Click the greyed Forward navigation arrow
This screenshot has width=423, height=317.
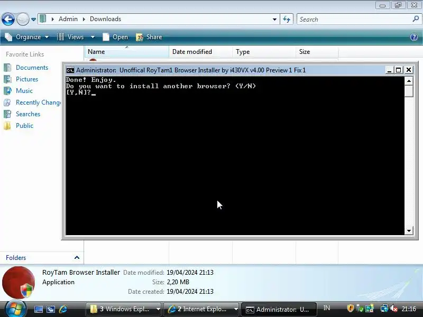[x=23, y=20]
